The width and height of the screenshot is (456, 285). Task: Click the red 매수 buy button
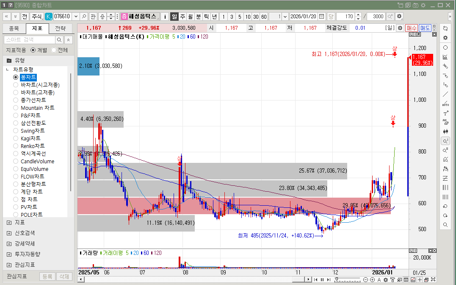click(412, 28)
